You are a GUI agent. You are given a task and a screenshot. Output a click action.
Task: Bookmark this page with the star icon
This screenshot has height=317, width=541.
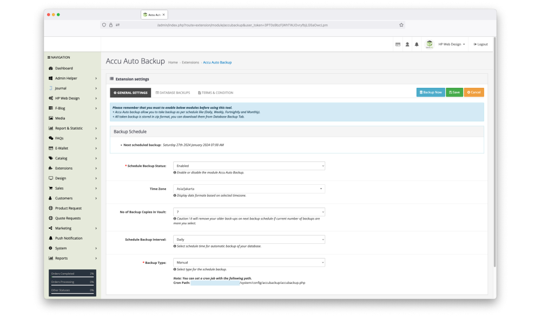(401, 25)
